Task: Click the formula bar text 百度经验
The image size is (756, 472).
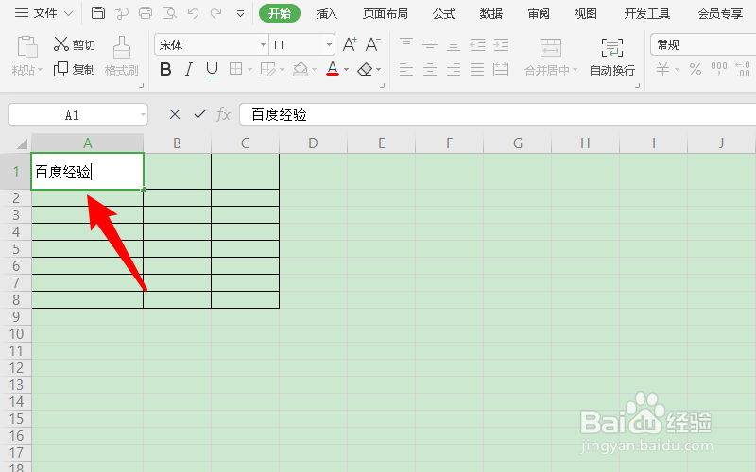Action: (x=279, y=114)
